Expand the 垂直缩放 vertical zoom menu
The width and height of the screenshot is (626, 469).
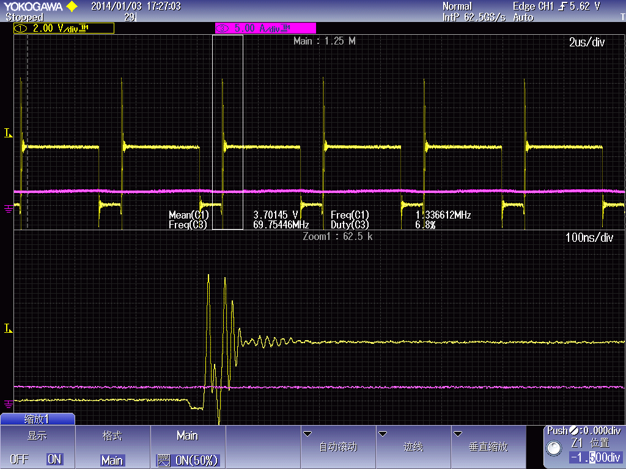(x=488, y=446)
